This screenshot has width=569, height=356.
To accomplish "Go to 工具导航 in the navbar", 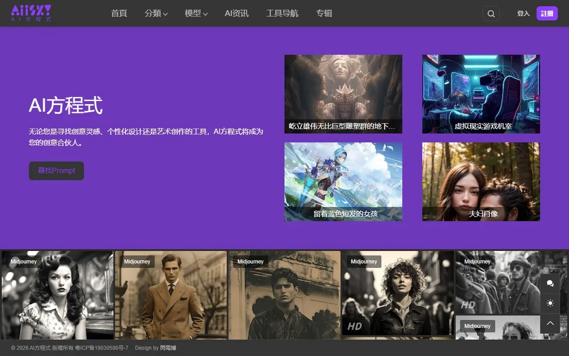I will pyautogui.click(x=282, y=13).
